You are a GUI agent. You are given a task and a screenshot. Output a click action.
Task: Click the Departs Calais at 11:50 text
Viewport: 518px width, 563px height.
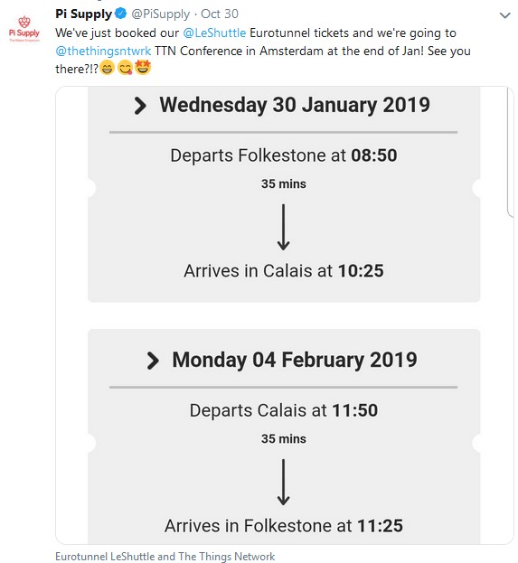[284, 410]
